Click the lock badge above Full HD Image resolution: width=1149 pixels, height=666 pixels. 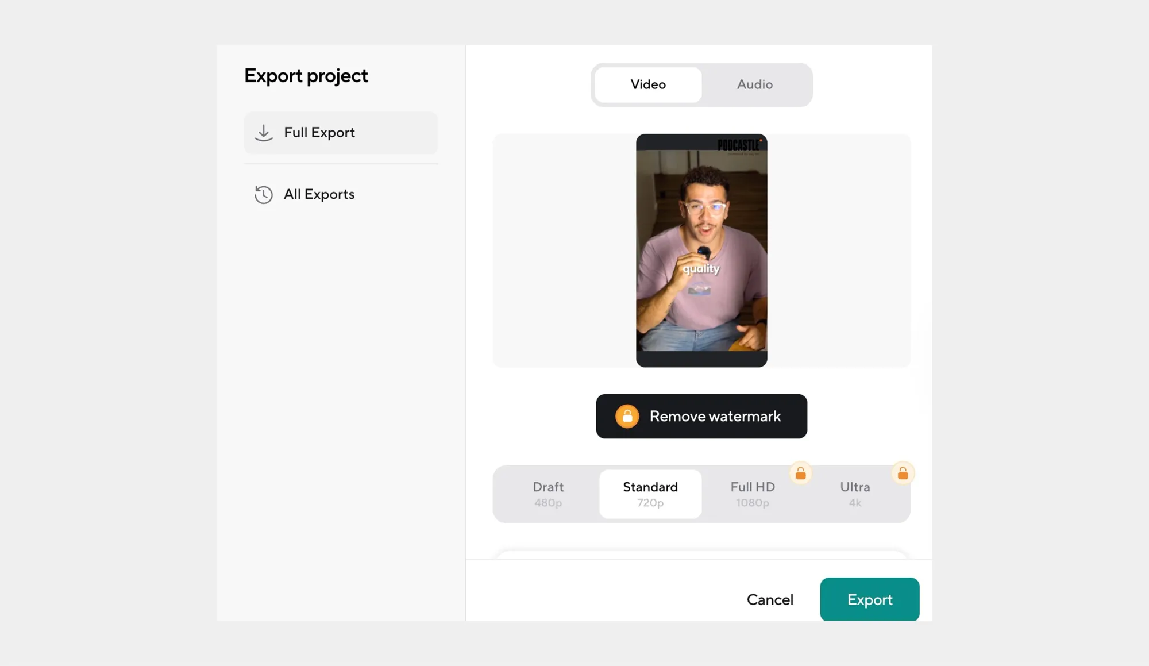[x=800, y=473]
